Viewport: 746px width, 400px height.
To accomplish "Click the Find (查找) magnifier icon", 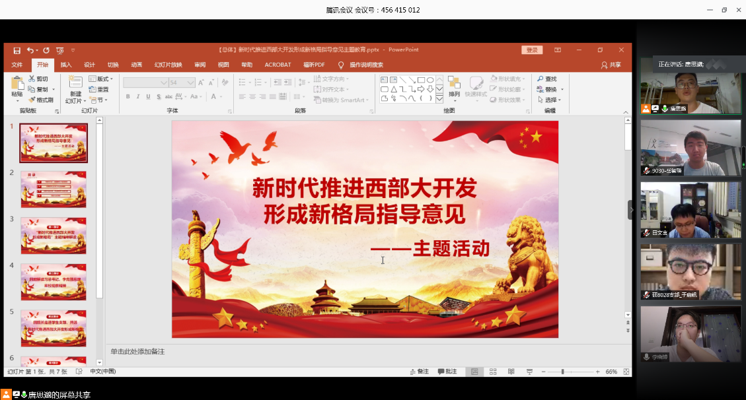I will pyautogui.click(x=541, y=79).
